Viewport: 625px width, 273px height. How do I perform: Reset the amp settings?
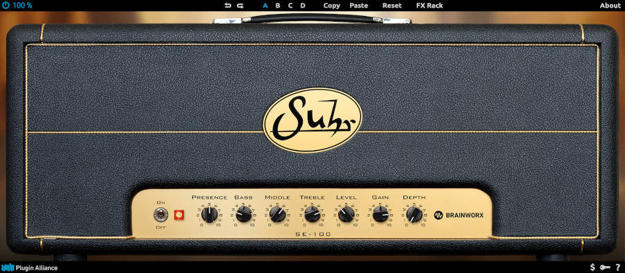click(x=392, y=6)
